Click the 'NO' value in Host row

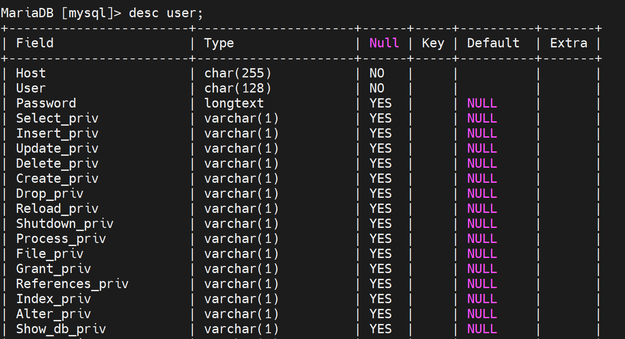tap(377, 73)
